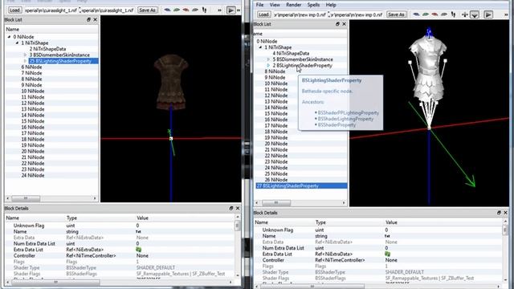This screenshot has height=289, width=514.
Task: Click green link icon in left Extra Data List row
Action: pyautogui.click(x=139, y=250)
